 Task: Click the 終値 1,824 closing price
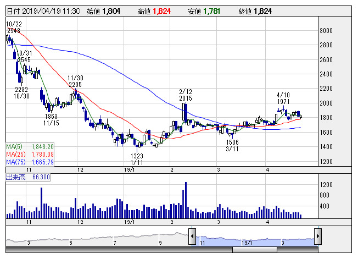point(255,11)
